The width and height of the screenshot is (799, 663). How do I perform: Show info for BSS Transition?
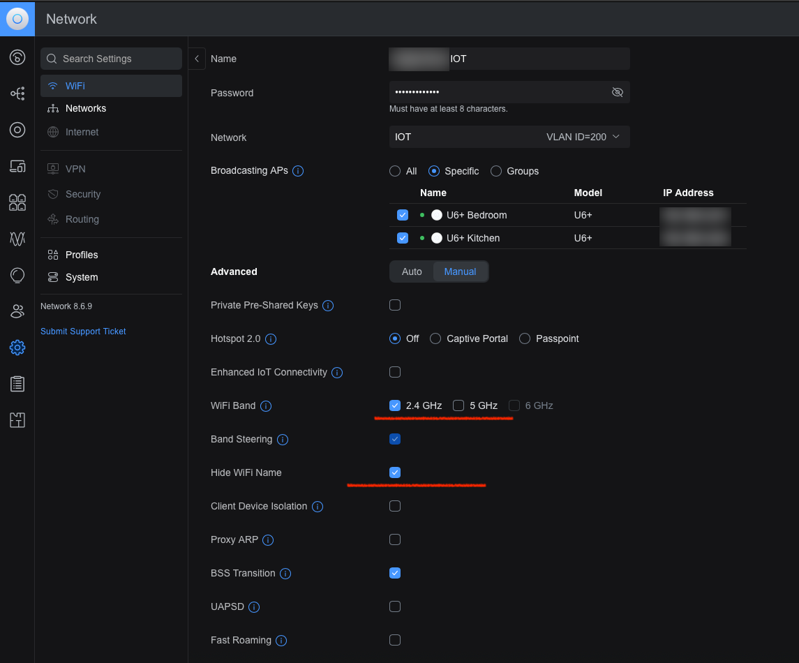click(x=285, y=573)
